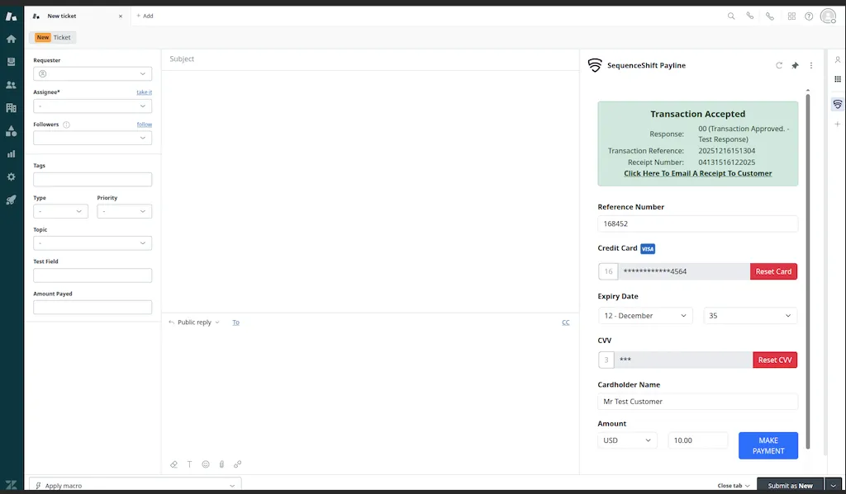
Task: Refresh the SequenceShift Payline panel
Action: tap(777, 65)
